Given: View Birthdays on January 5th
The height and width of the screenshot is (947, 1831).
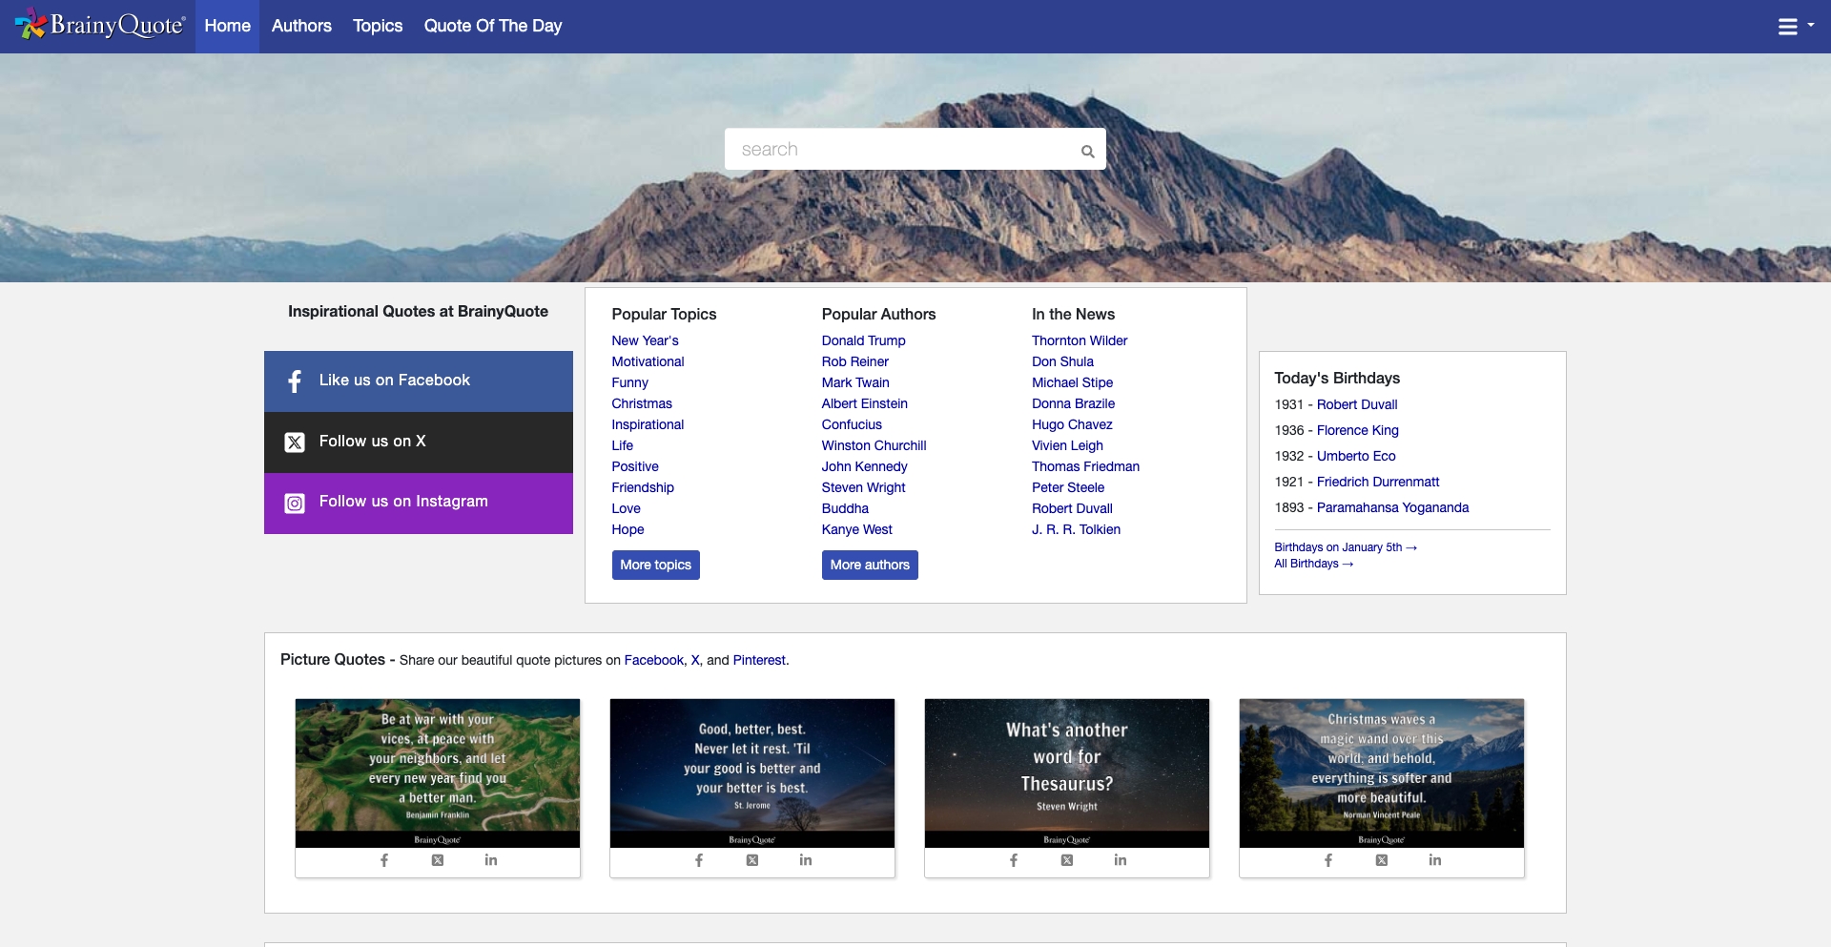Looking at the screenshot, I should (1345, 546).
